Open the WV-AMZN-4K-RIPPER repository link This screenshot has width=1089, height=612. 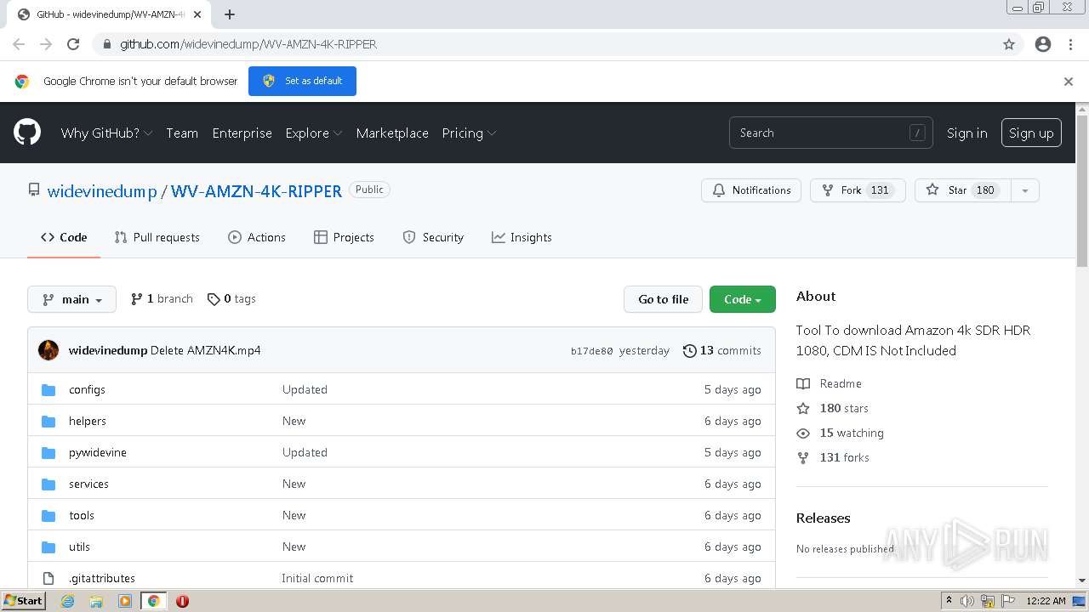[256, 191]
